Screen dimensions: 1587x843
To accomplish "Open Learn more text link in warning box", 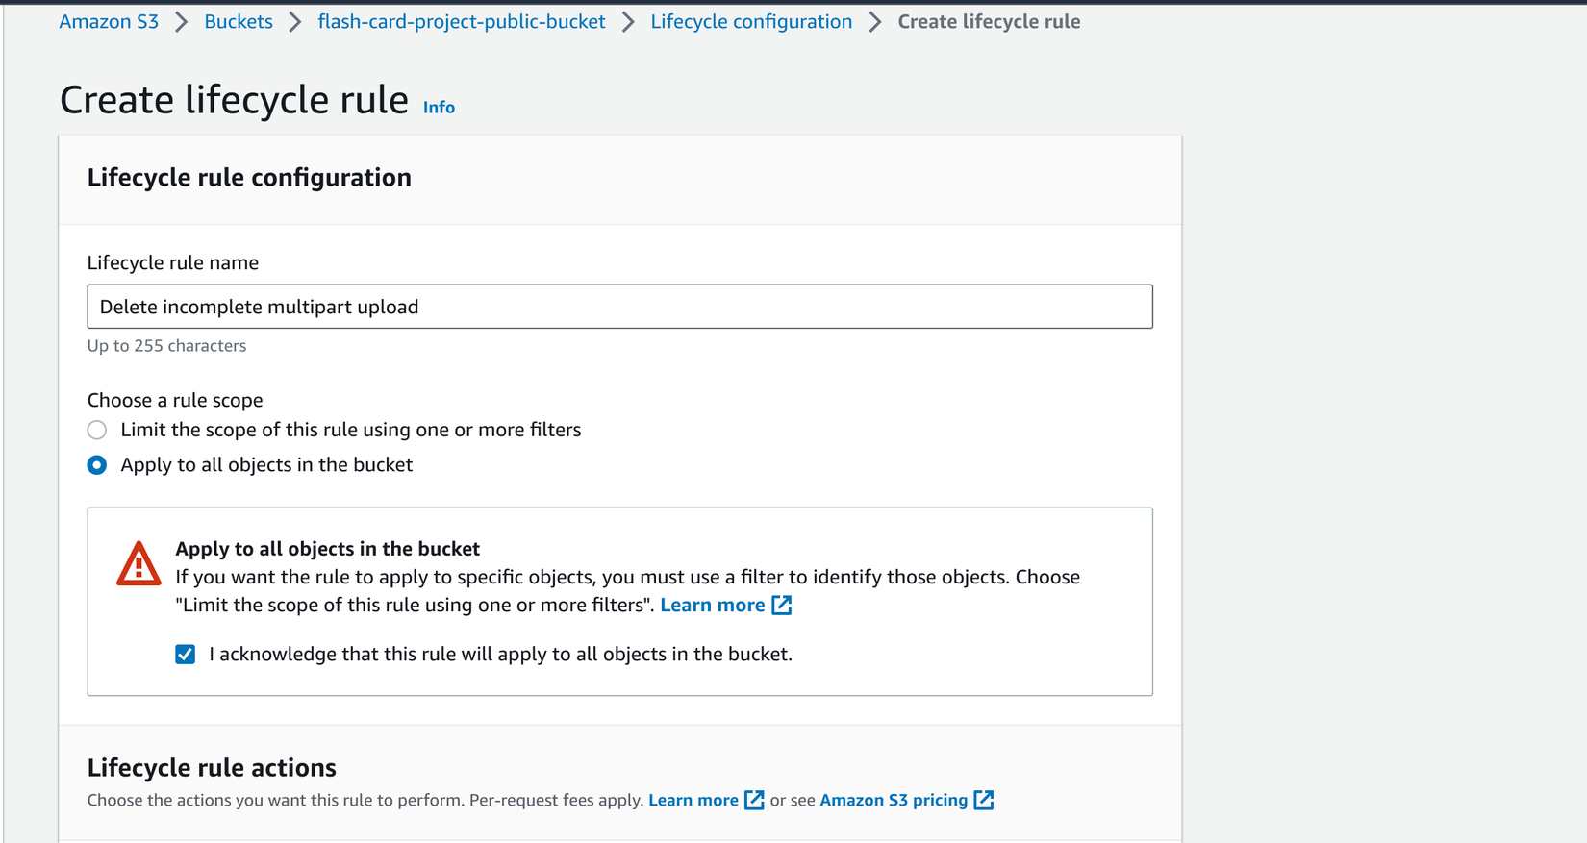I will point(712,605).
